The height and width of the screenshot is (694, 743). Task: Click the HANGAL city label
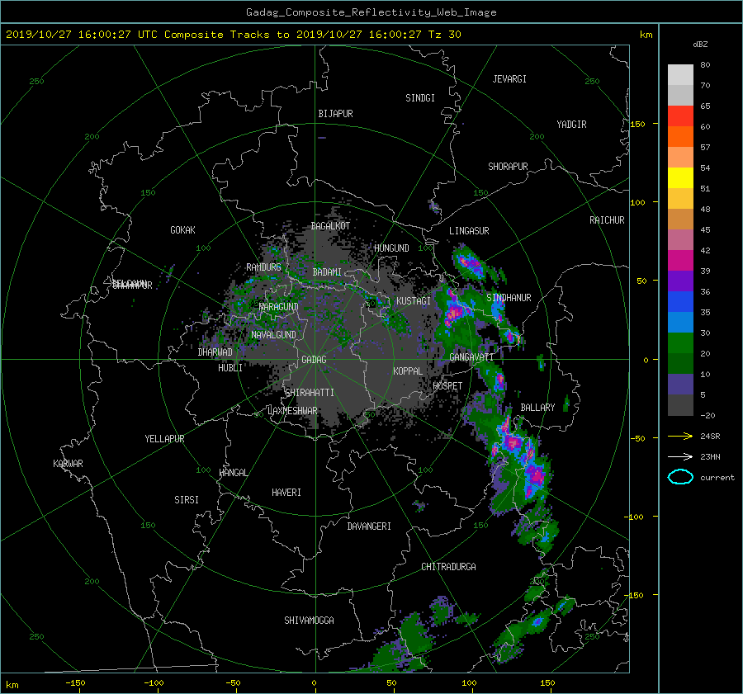(233, 473)
